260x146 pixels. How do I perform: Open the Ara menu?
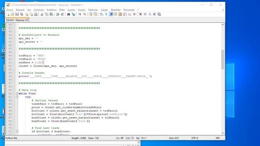click(29, 10)
